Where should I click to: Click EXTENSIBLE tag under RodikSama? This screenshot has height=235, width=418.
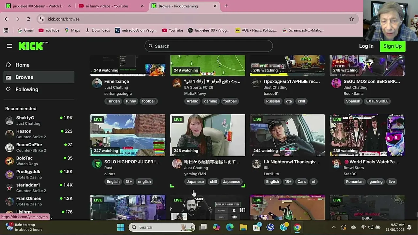(x=377, y=101)
